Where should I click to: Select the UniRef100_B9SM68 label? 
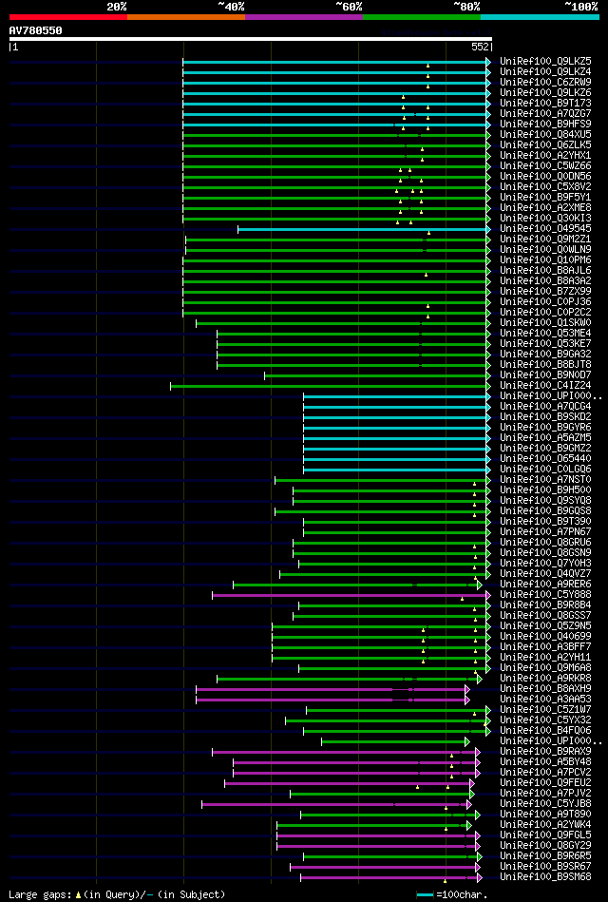click(x=546, y=878)
